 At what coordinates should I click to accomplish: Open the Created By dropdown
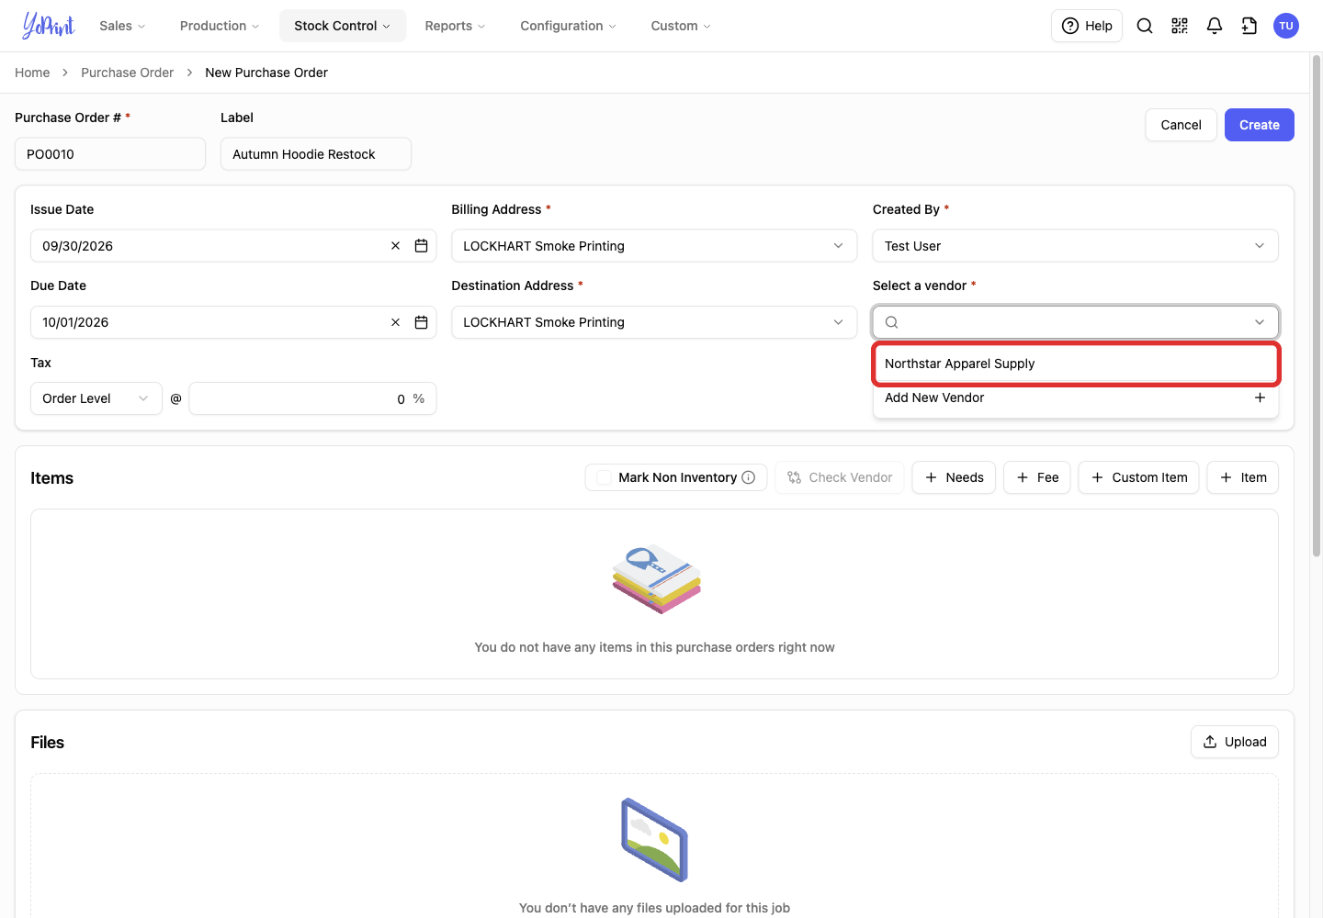tap(1076, 246)
